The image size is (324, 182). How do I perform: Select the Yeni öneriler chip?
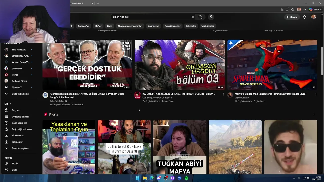[x=208, y=26]
